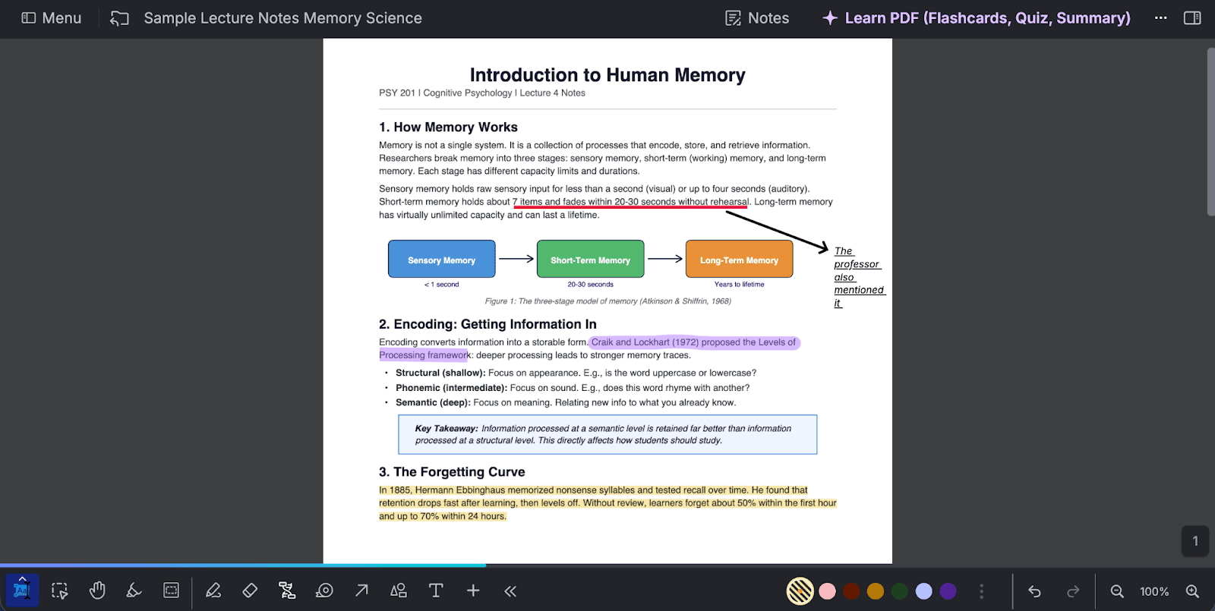Screen dimensions: 1215x611
Task: Open the Menu panel
Action: (x=51, y=18)
